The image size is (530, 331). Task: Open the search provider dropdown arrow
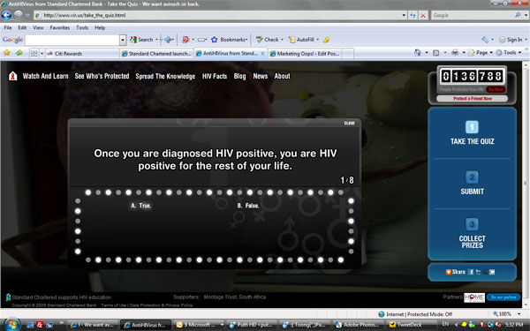[526, 15]
